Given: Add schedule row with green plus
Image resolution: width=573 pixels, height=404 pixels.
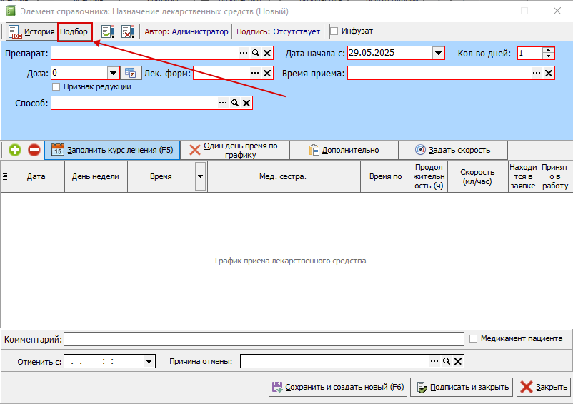Looking at the screenshot, I should (x=15, y=150).
